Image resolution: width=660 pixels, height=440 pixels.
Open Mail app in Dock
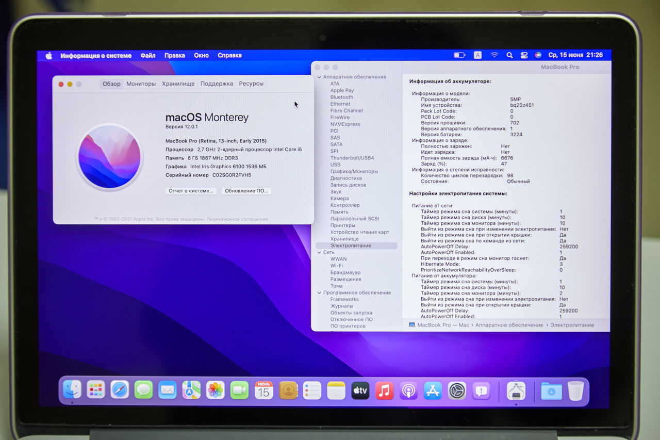point(168,389)
